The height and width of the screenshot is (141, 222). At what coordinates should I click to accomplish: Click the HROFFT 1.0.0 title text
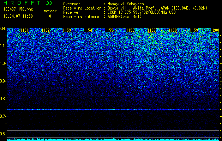tap(28, 3)
